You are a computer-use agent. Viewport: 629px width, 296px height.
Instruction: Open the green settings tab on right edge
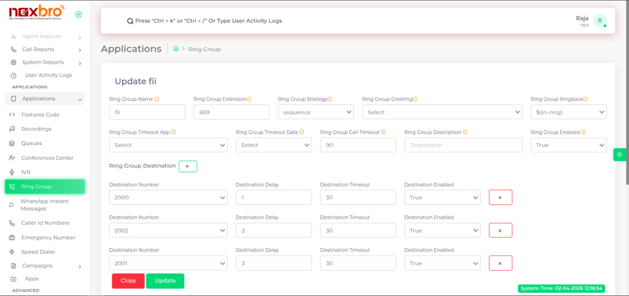pos(619,155)
